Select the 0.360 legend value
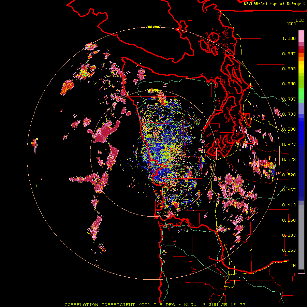This screenshot has height=307, width=307. click(x=289, y=220)
